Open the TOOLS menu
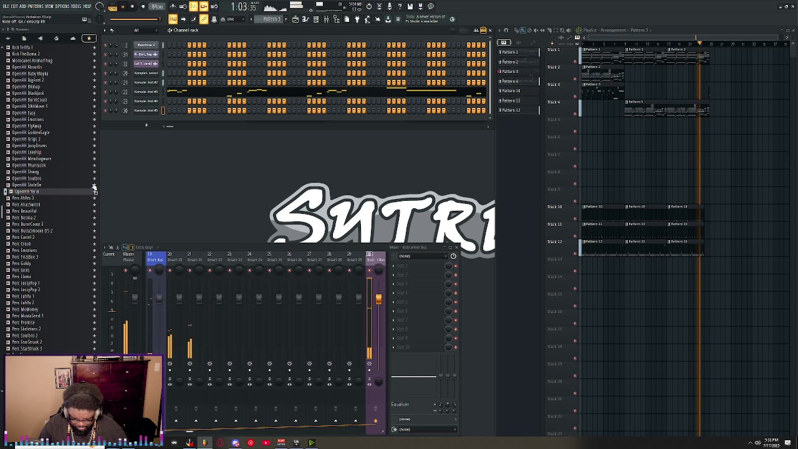 76,6
